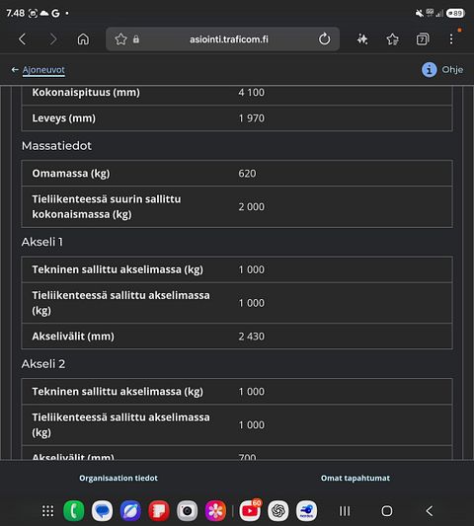Click Tieliikenteessä suurin sallittu kokonaismassa label

point(107,206)
